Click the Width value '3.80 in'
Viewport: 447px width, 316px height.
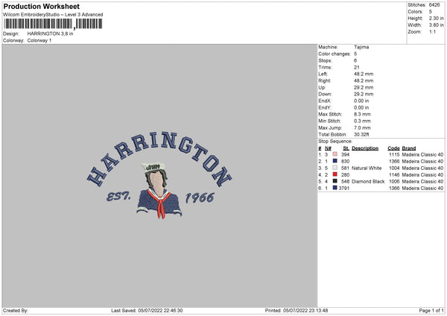click(x=436, y=25)
